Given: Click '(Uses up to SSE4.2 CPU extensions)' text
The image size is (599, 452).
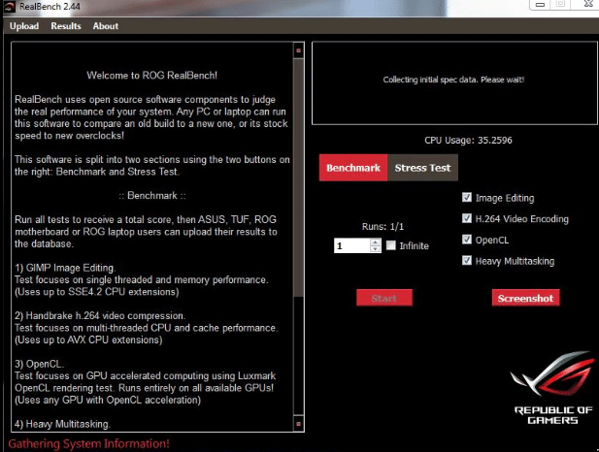Looking at the screenshot, I should click(x=97, y=292).
